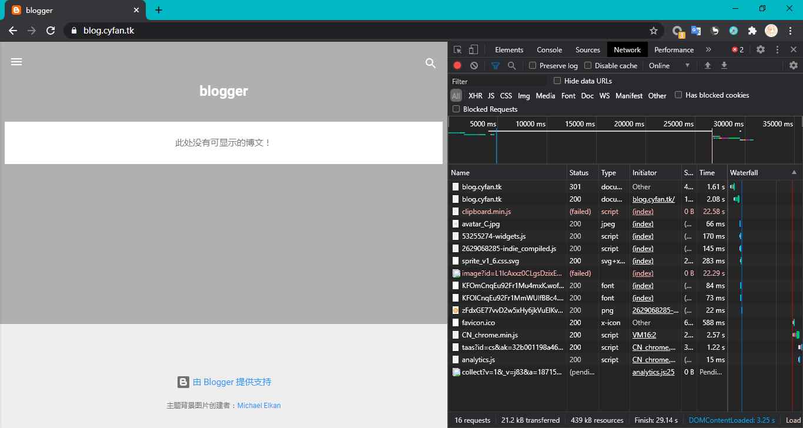Image resolution: width=803 pixels, height=428 pixels.
Task: Enable Preserve log checkbox
Action: tap(533, 65)
